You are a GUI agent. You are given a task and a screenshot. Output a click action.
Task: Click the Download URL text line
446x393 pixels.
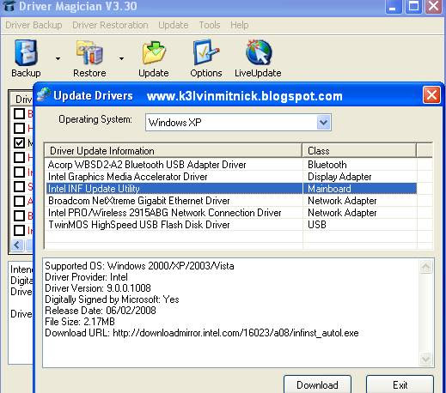202,333
